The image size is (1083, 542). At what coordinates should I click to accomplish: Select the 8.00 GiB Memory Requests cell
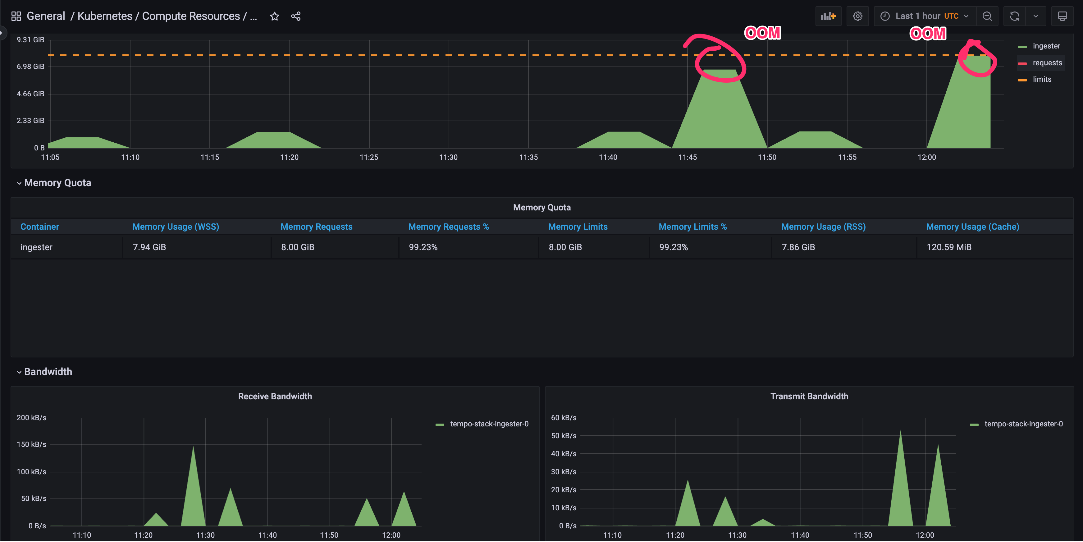click(x=335, y=247)
